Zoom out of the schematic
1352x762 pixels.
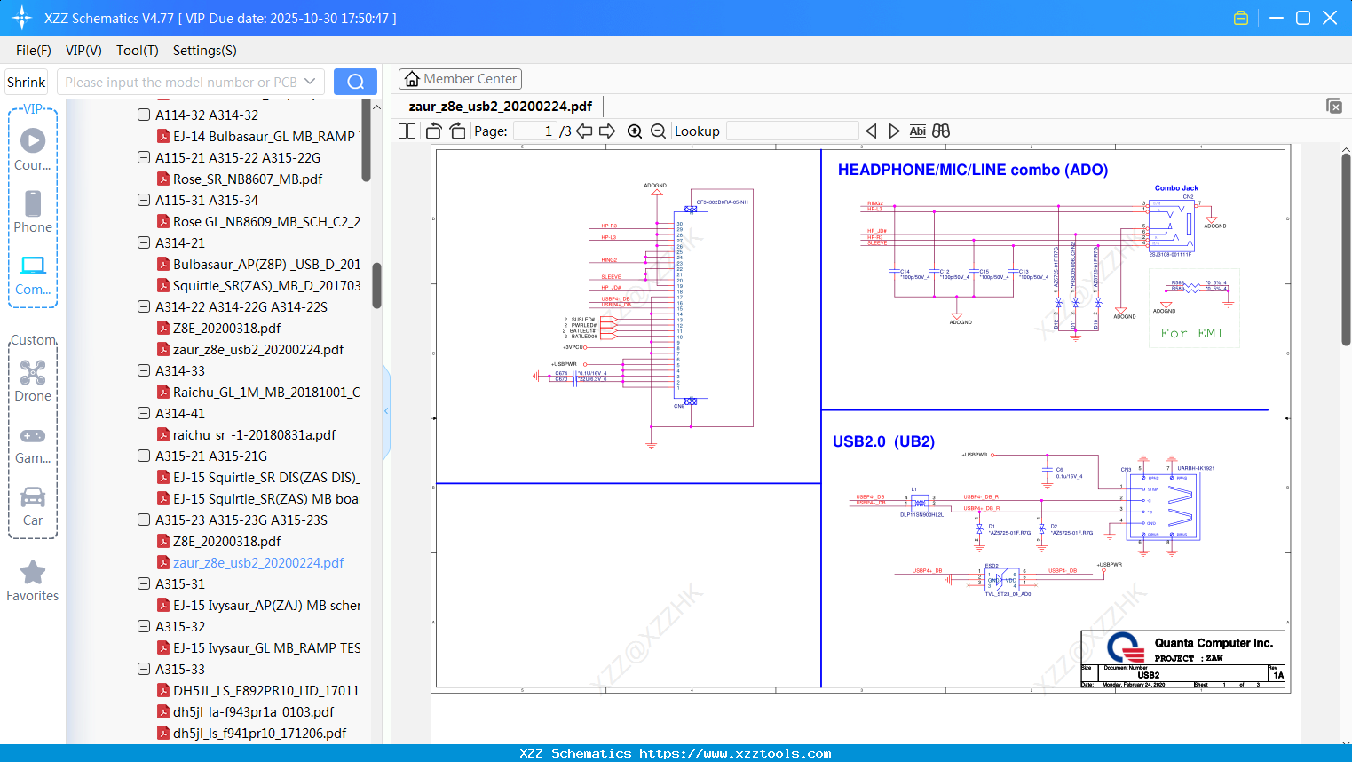(658, 131)
